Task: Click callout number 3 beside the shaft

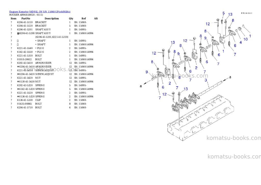Action: (x=206, y=80)
